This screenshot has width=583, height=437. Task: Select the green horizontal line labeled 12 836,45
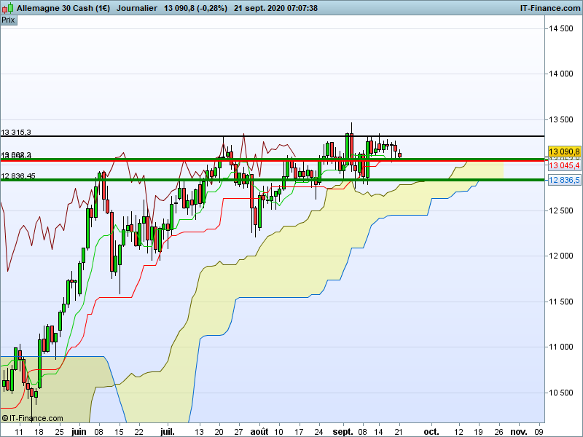point(272,180)
